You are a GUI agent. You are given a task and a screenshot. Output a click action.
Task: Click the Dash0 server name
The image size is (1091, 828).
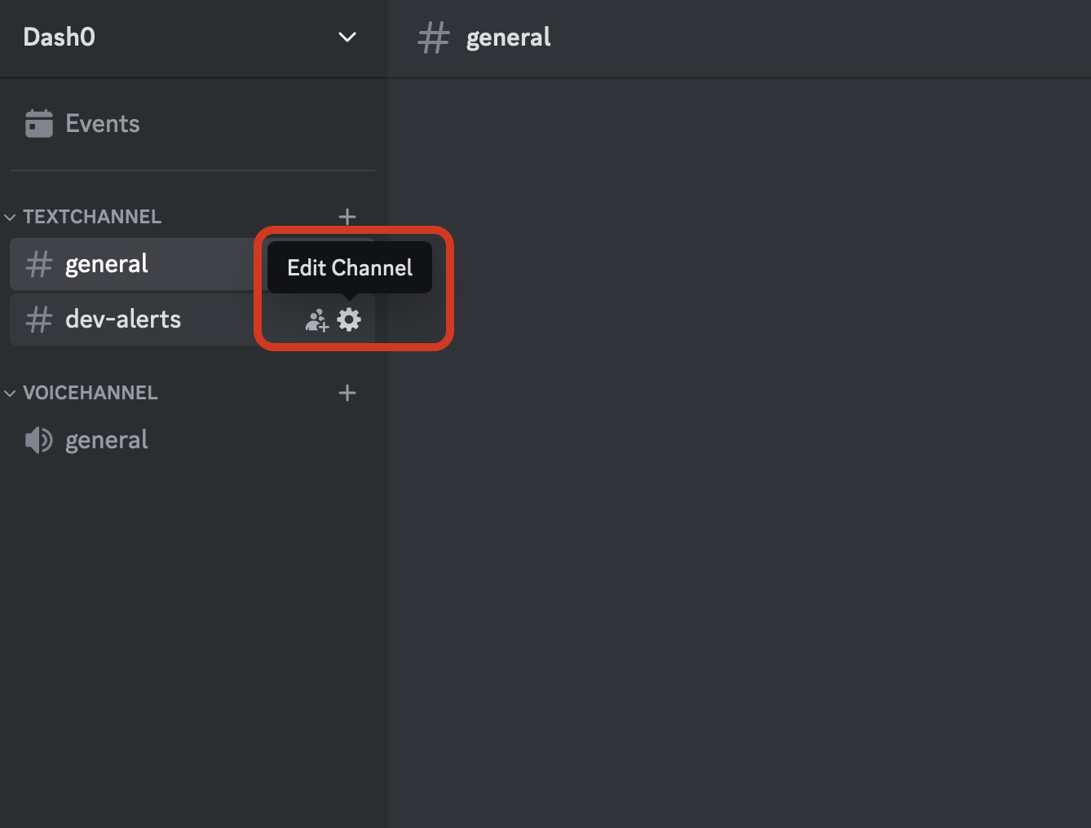pyautogui.click(x=60, y=37)
